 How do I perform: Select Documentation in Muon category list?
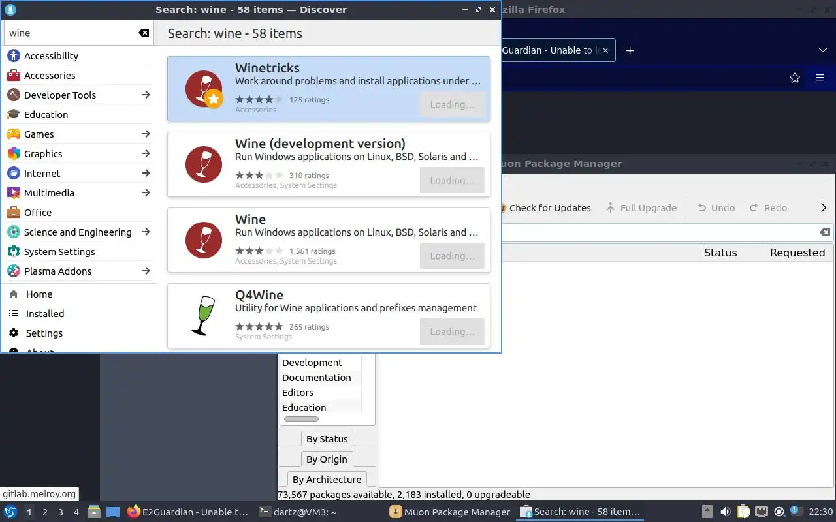click(320, 378)
